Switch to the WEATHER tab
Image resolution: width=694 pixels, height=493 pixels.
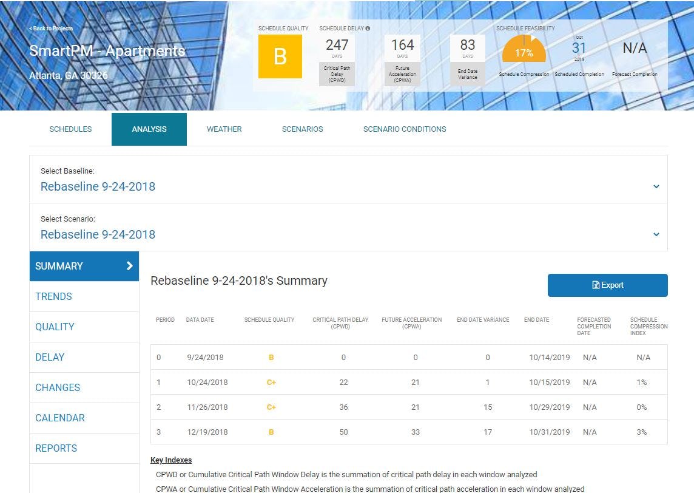tap(224, 129)
